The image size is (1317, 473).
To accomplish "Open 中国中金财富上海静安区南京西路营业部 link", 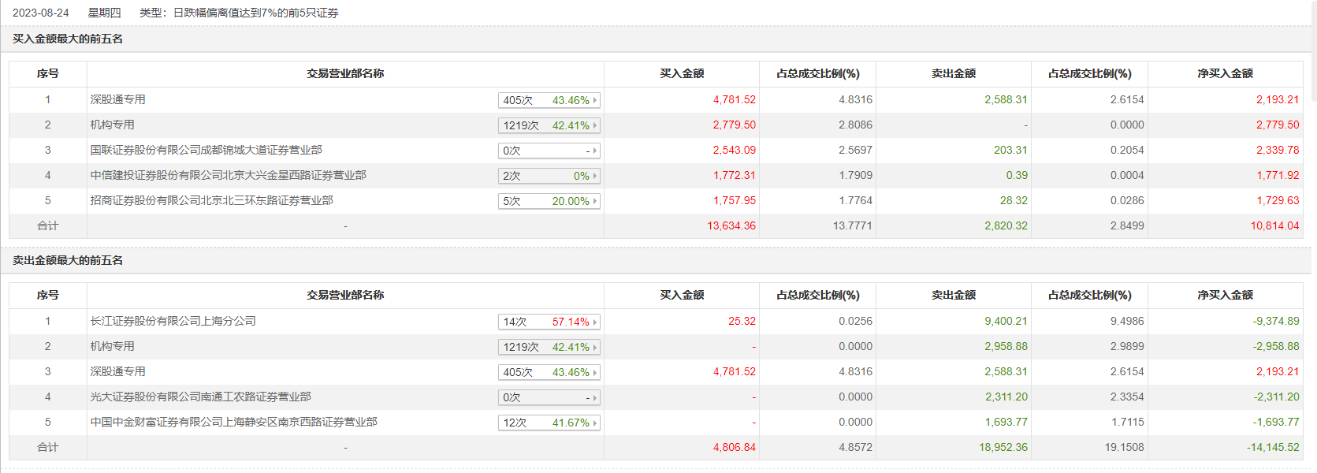I will [233, 422].
